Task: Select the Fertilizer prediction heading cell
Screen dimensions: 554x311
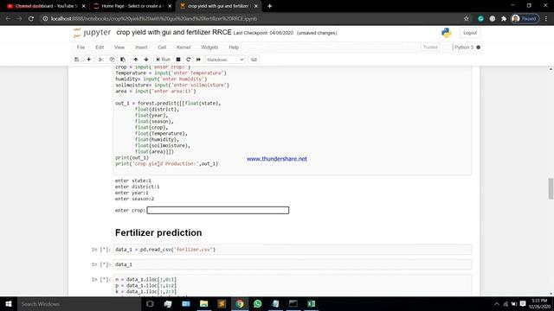Action: point(158,232)
